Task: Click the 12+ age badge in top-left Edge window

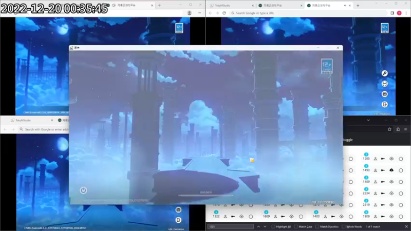Action: 179,28
